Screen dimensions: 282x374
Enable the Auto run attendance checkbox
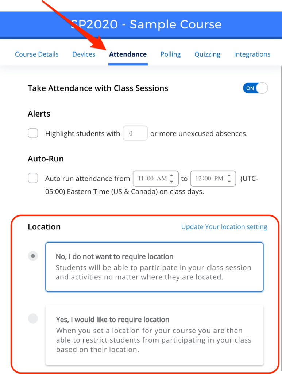pyautogui.click(x=33, y=179)
